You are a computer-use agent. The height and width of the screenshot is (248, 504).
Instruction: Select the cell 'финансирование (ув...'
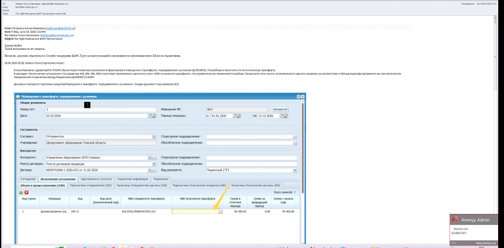click(54, 212)
